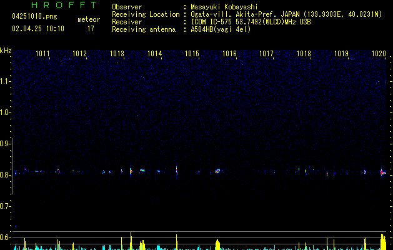Screen dimensions: 393x250
Task: Click the vertical echo streak before 1015
Action: coord(177,171)
